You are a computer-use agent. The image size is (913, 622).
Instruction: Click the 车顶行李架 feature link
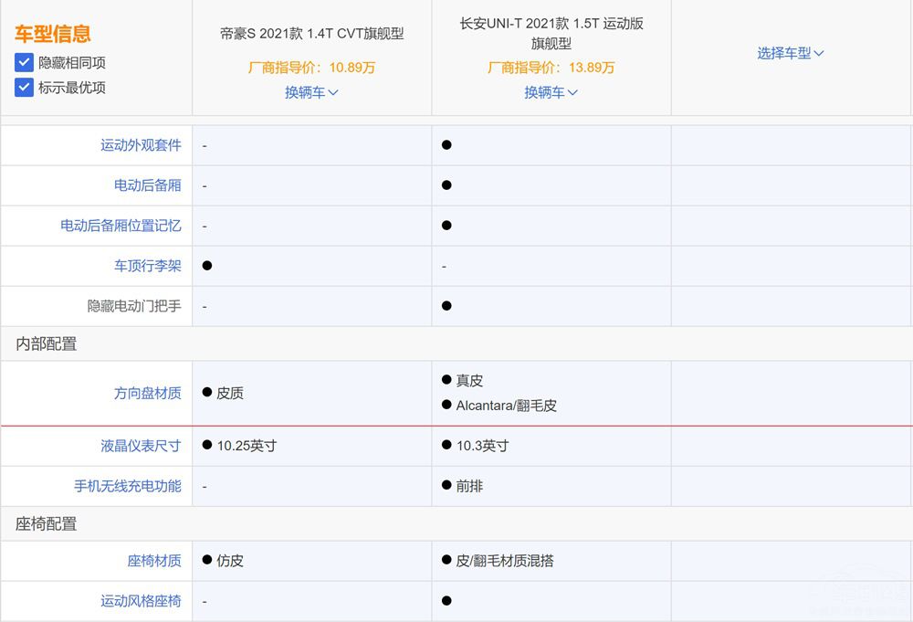click(149, 266)
